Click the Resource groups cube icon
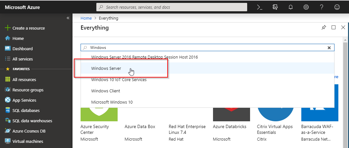 click(8, 90)
